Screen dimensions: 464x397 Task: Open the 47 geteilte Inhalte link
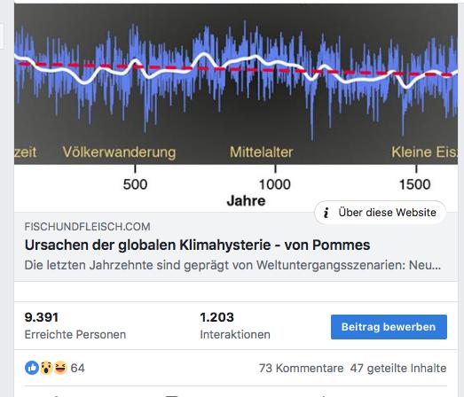point(398,369)
